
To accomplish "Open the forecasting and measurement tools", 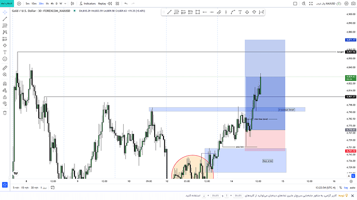I will (x=5, y=39).
